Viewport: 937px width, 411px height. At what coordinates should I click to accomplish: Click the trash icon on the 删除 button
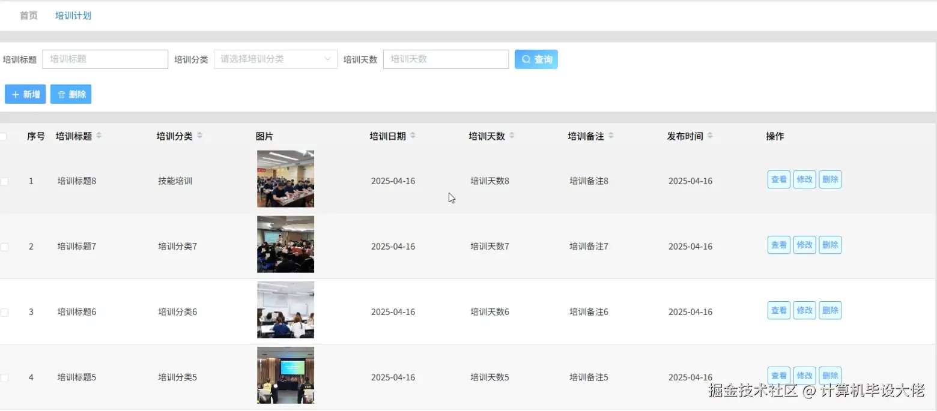62,94
